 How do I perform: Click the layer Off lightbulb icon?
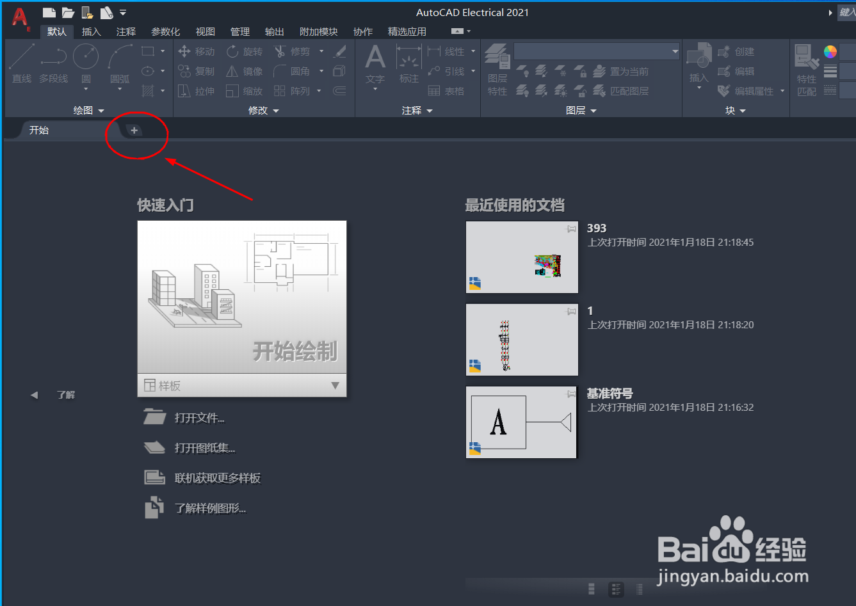[522, 71]
